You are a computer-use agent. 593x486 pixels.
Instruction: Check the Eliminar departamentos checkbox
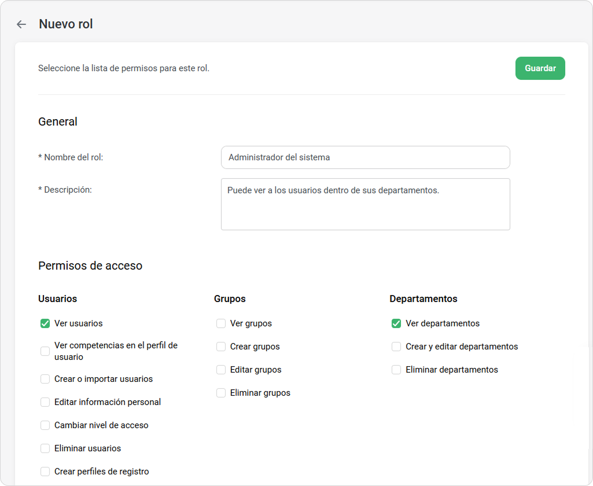[396, 370]
